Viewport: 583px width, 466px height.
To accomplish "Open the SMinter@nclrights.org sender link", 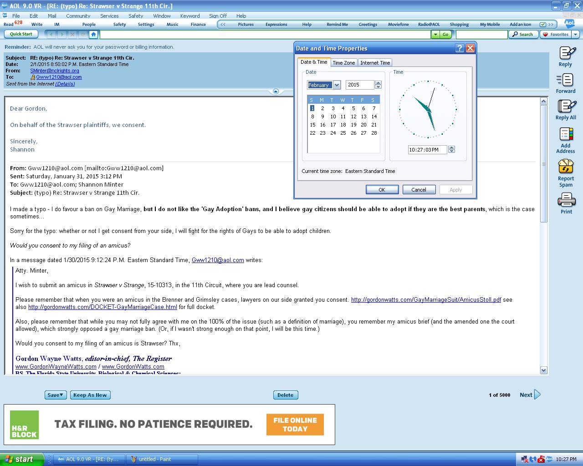I will tap(55, 71).
